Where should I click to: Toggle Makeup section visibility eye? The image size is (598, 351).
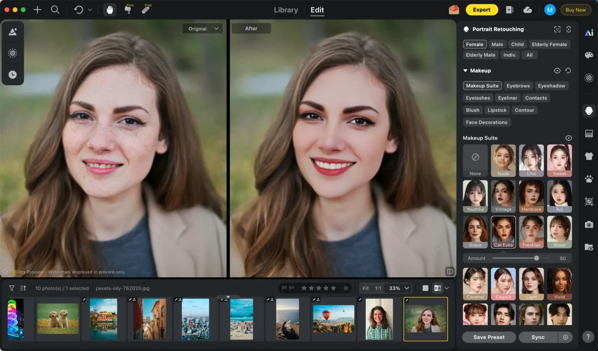557,71
